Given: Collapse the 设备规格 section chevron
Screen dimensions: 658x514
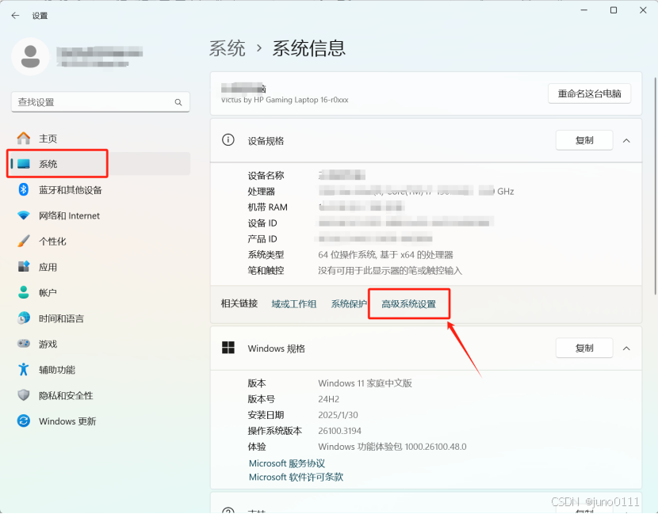Looking at the screenshot, I should (x=626, y=140).
